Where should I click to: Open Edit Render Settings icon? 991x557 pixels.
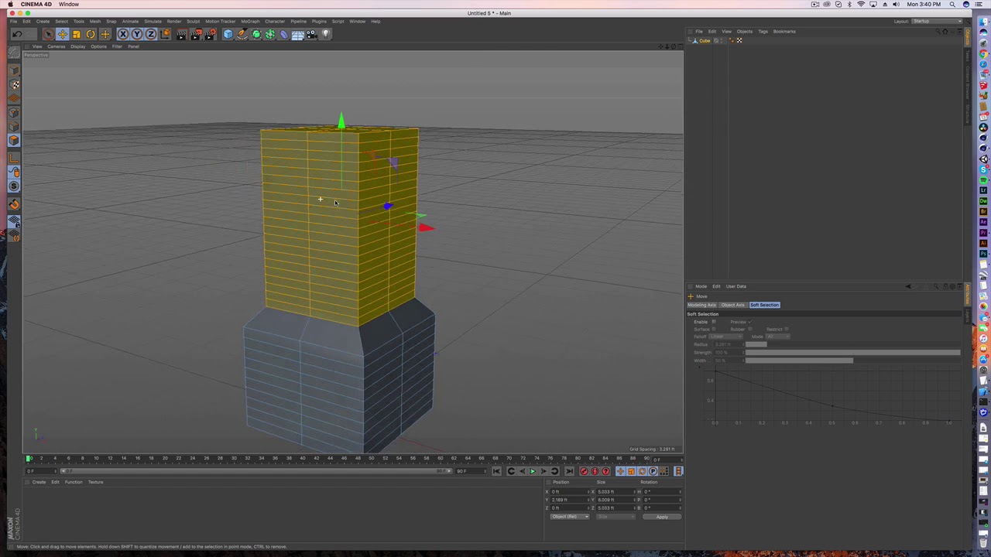coord(210,34)
